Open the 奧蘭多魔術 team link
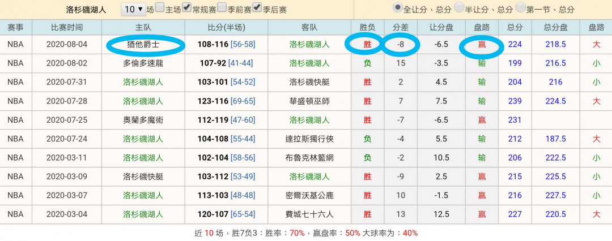612x241 pixels. [143, 120]
